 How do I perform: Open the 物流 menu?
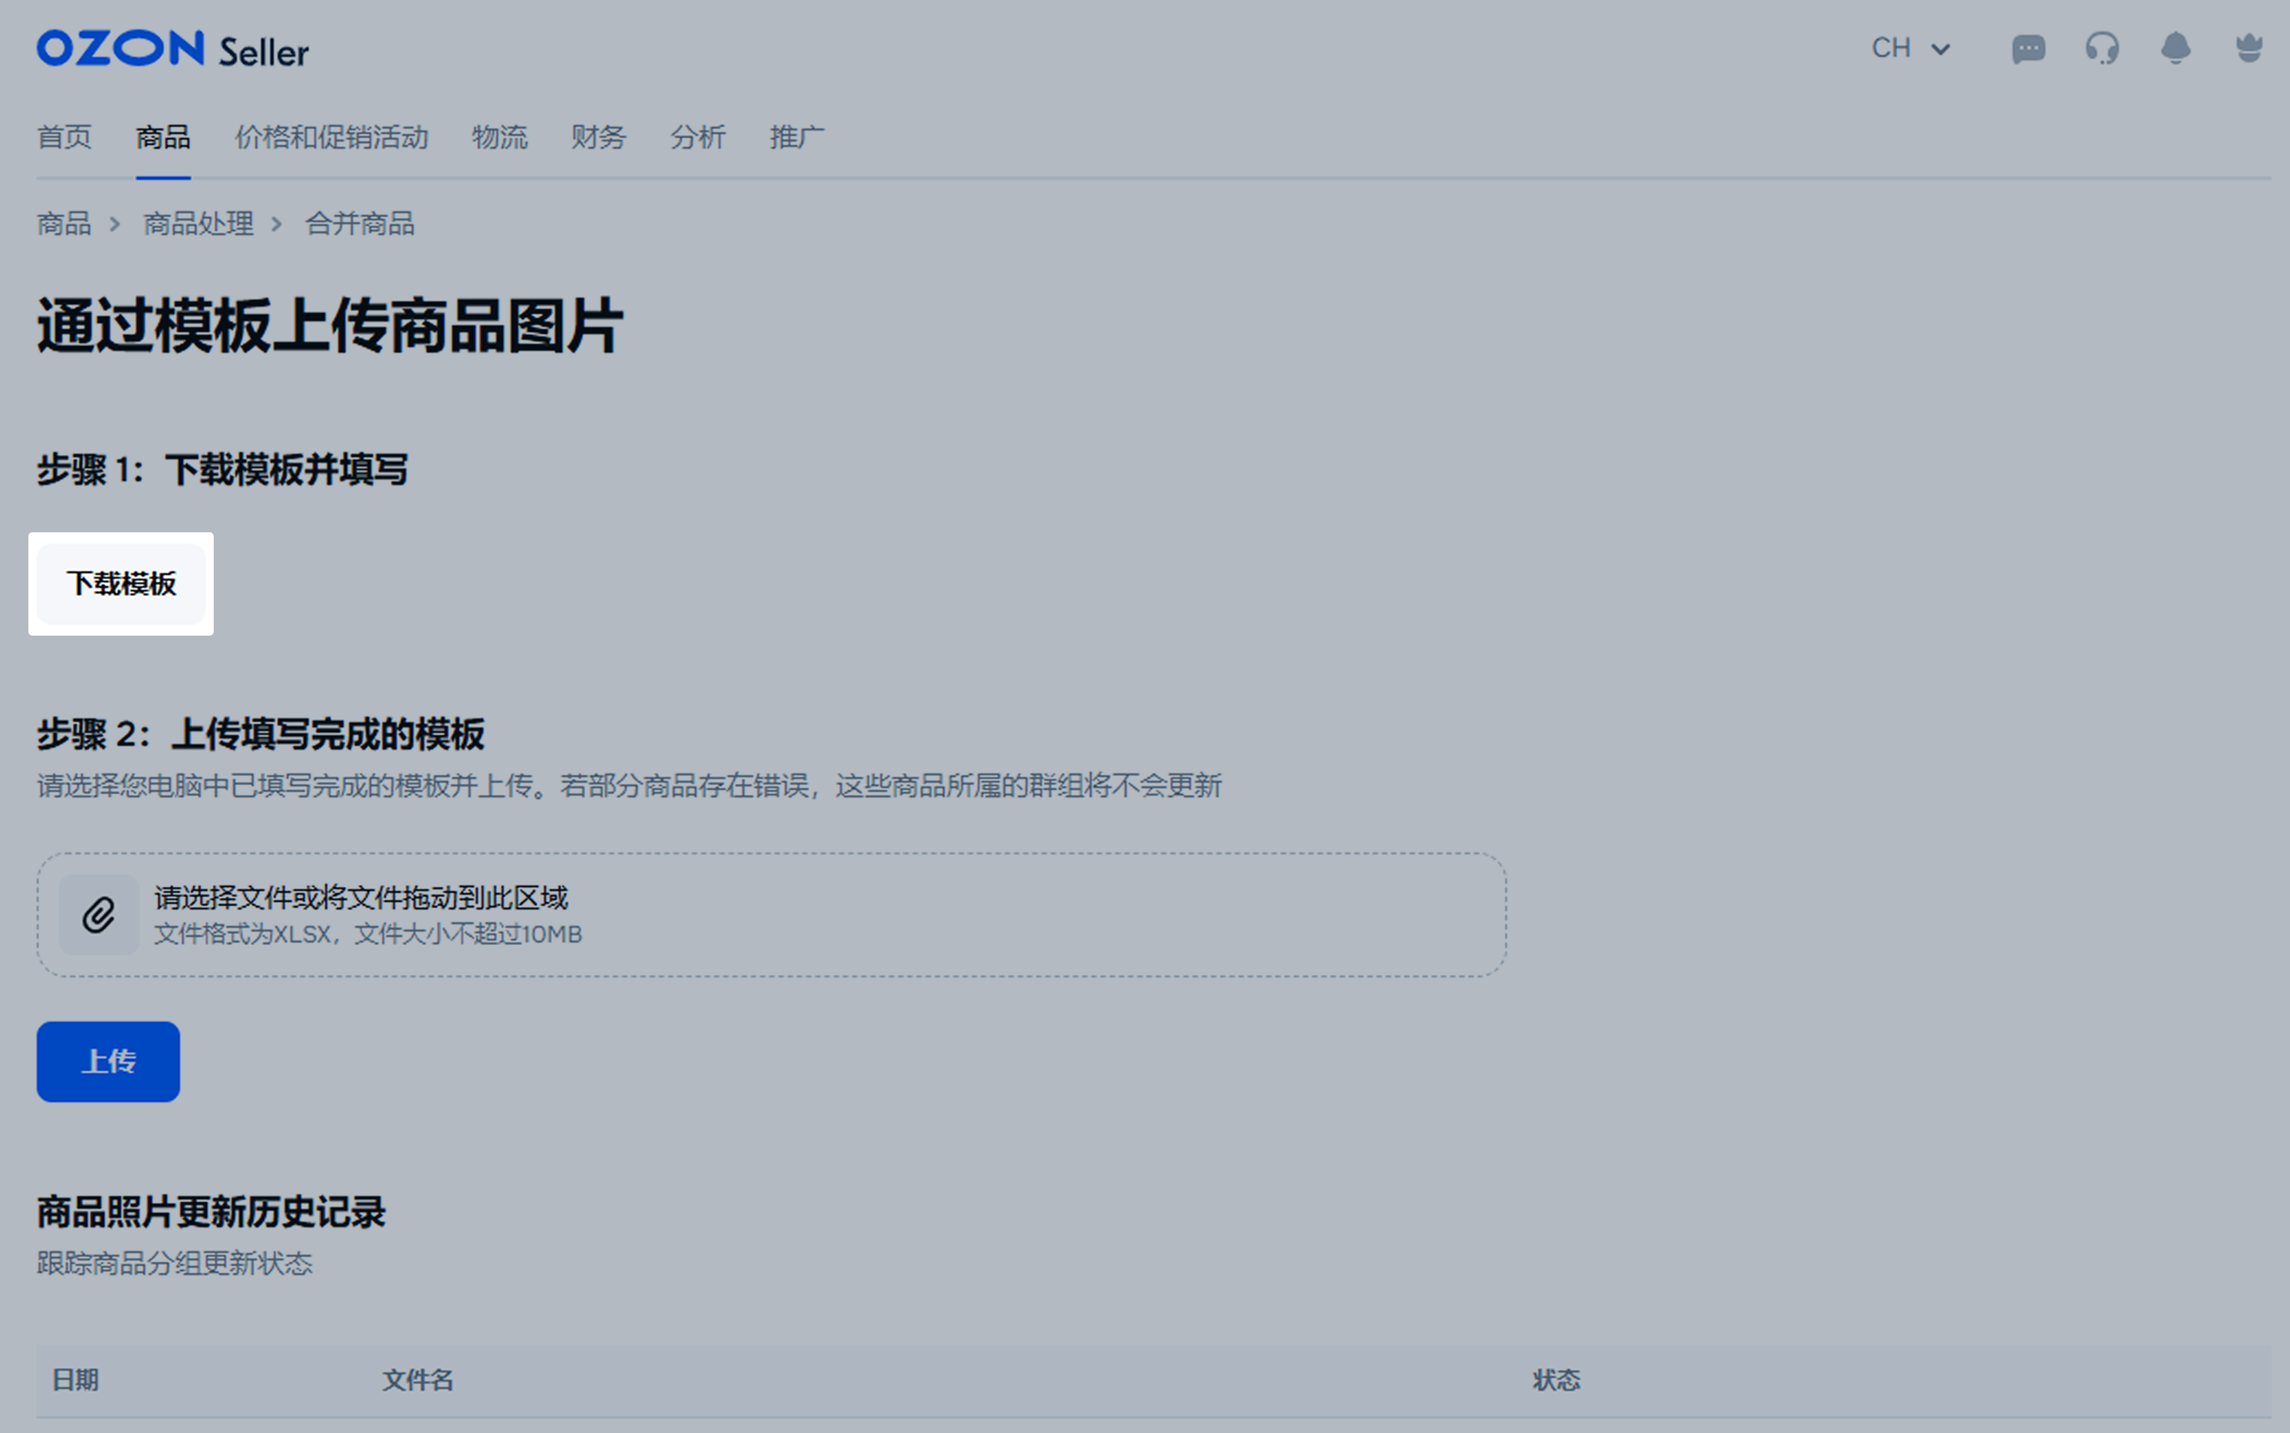pos(499,137)
